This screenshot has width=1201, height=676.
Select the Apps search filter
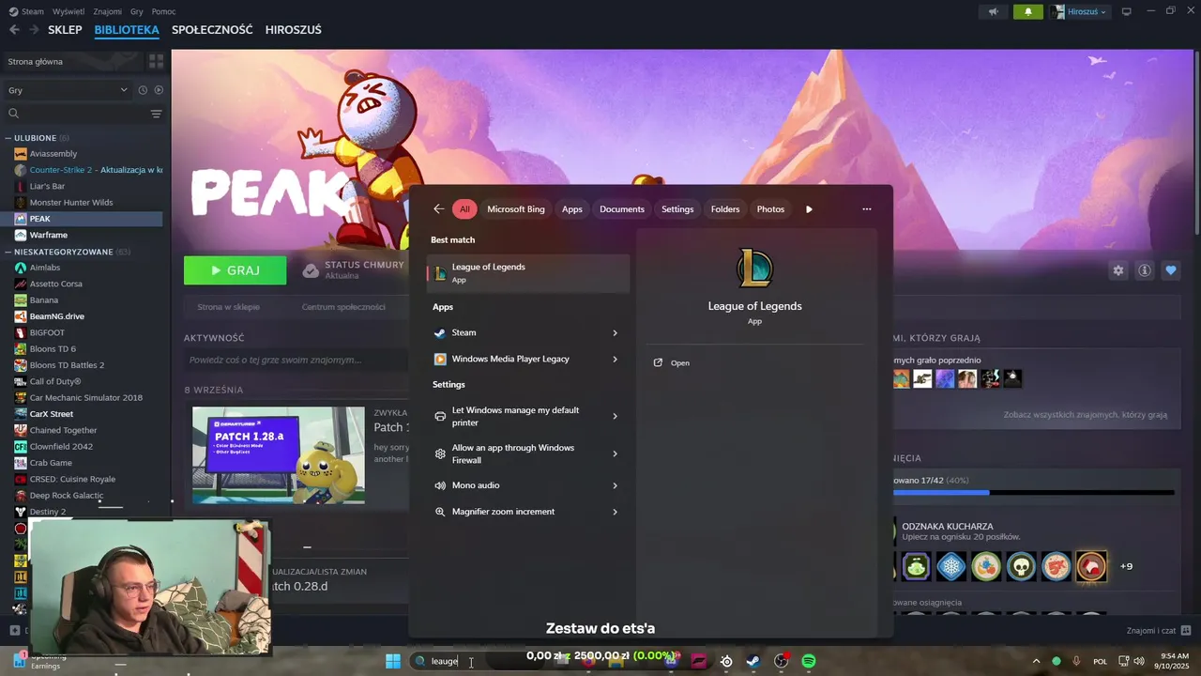(x=572, y=209)
